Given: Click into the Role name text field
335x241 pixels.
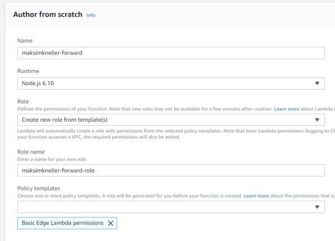Looking at the screenshot, I should (171, 170).
